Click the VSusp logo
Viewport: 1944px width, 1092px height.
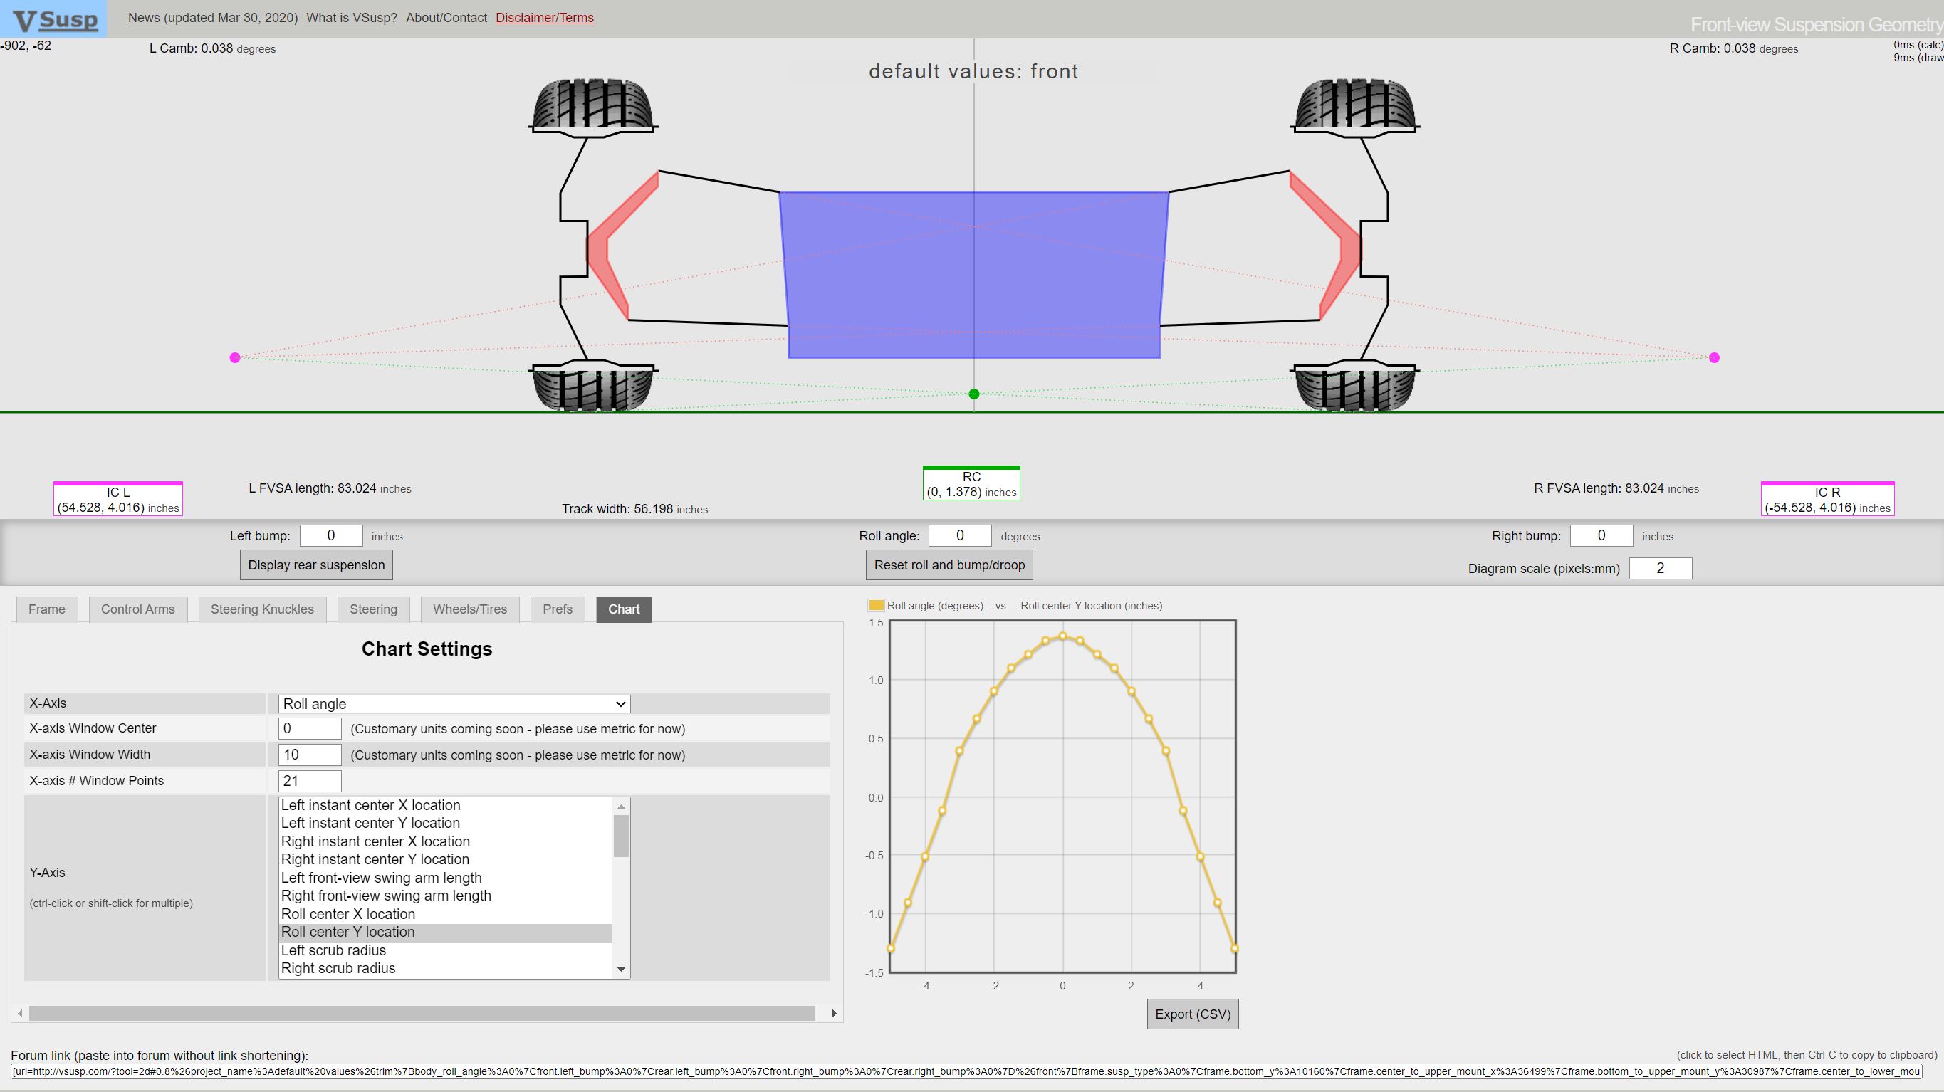click(54, 19)
